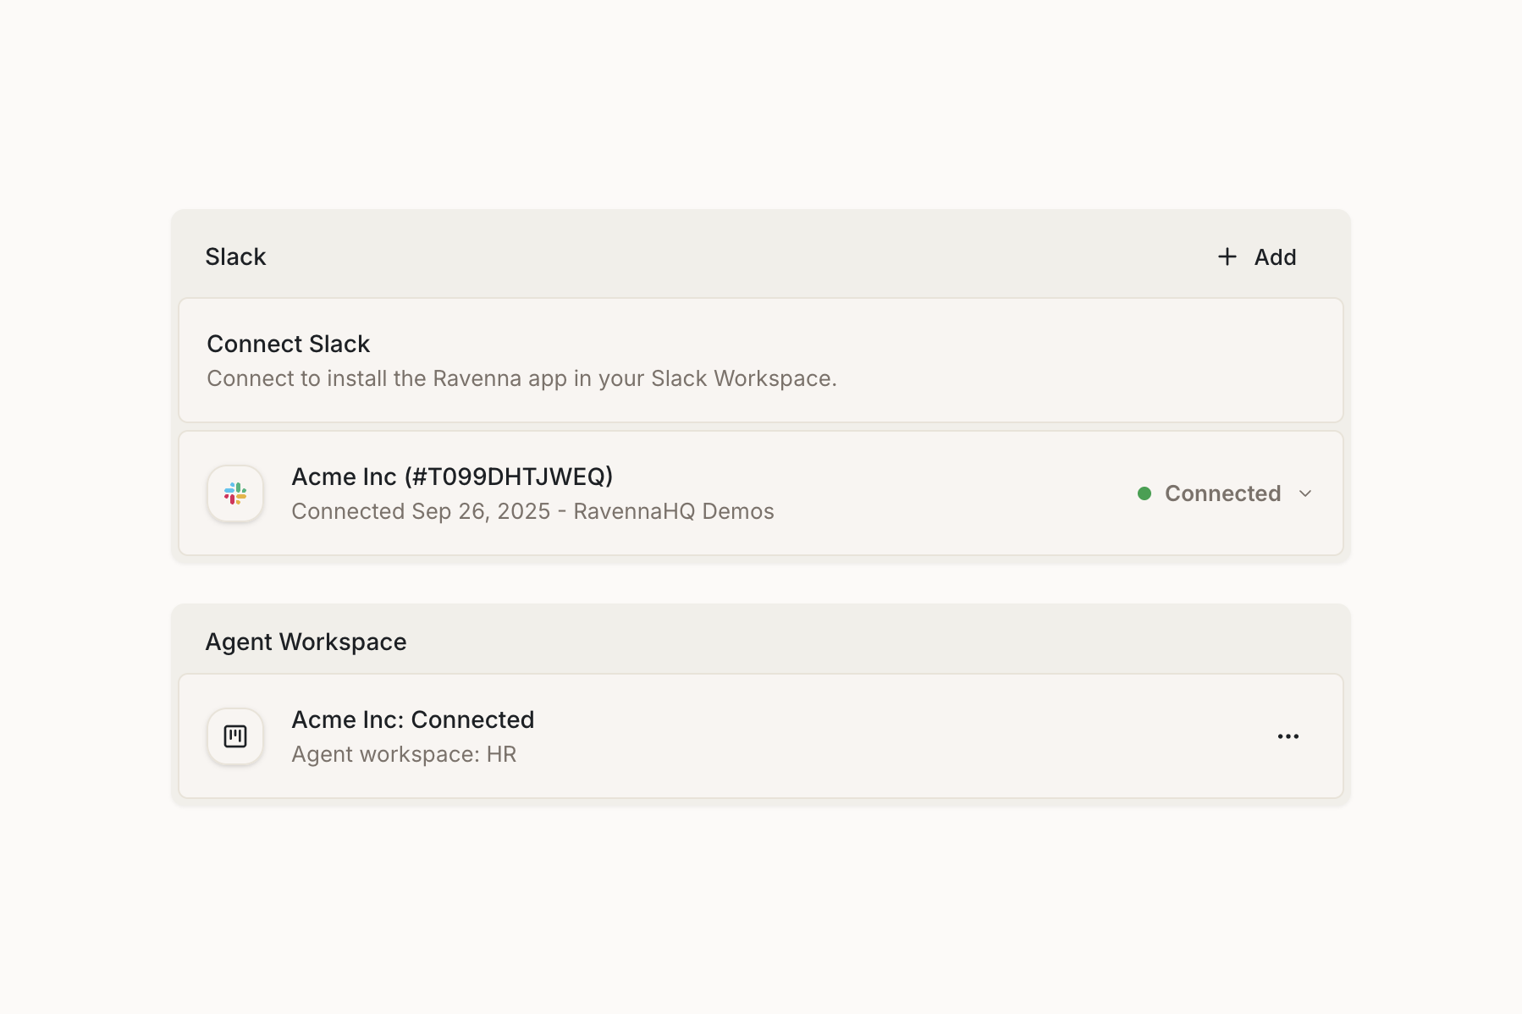Click blank area of Slack header bar
The image size is (1522, 1014).
point(720,256)
